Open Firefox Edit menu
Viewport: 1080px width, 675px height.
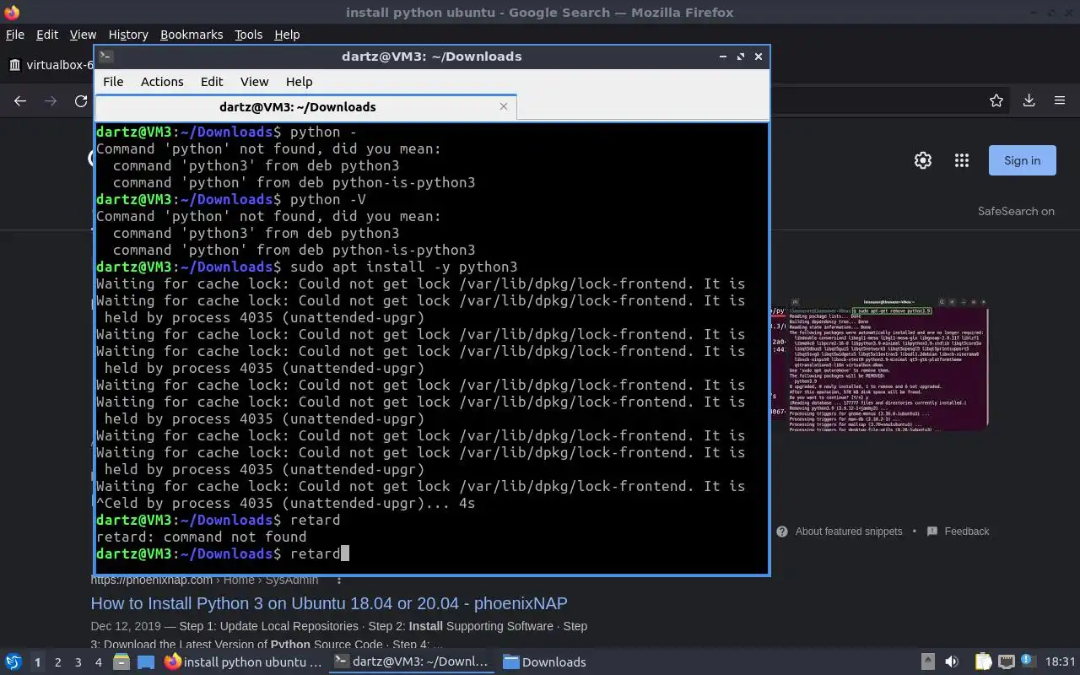pos(47,35)
